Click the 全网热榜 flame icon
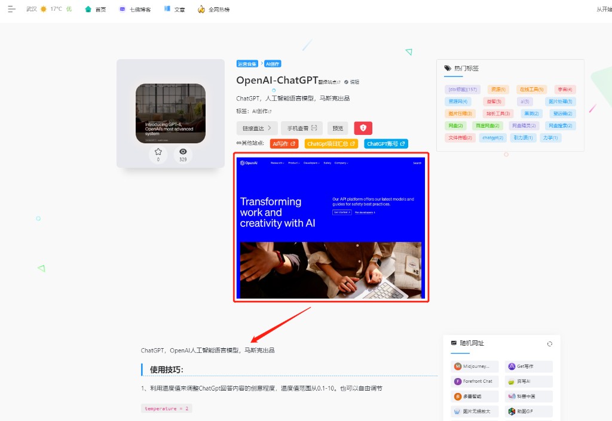Screen dimensions: 612x421 point(201,9)
